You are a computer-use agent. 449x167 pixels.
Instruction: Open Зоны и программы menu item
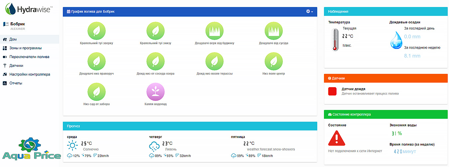(x=25, y=48)
